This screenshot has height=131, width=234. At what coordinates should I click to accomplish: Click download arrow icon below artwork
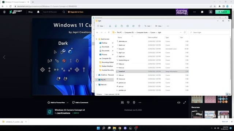[134, 103]
